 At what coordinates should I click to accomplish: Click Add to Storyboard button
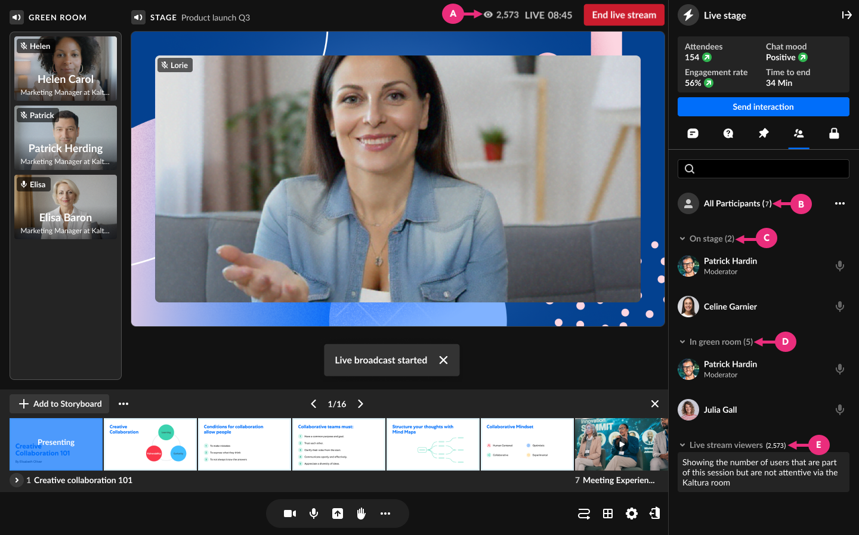click(x=60, y=404)
